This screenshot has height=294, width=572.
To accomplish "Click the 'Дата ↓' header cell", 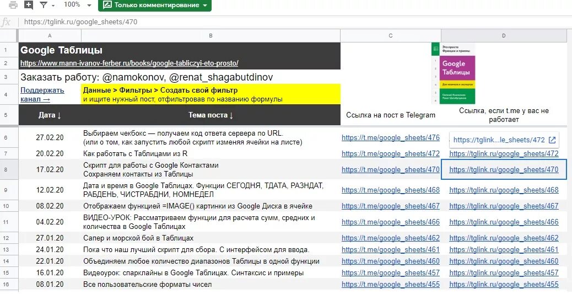I will click(x=50, y=115).
